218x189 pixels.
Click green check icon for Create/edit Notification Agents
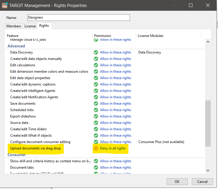coord(96,97)
